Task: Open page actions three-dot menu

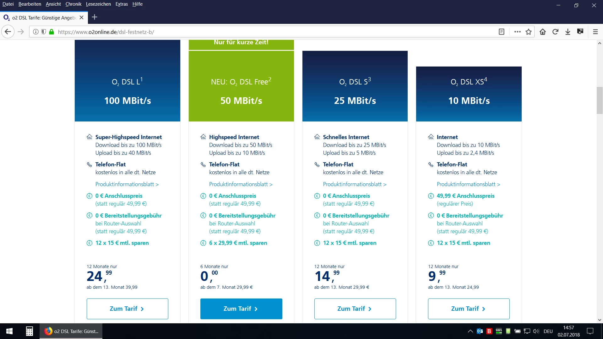Action: (517, 32)
